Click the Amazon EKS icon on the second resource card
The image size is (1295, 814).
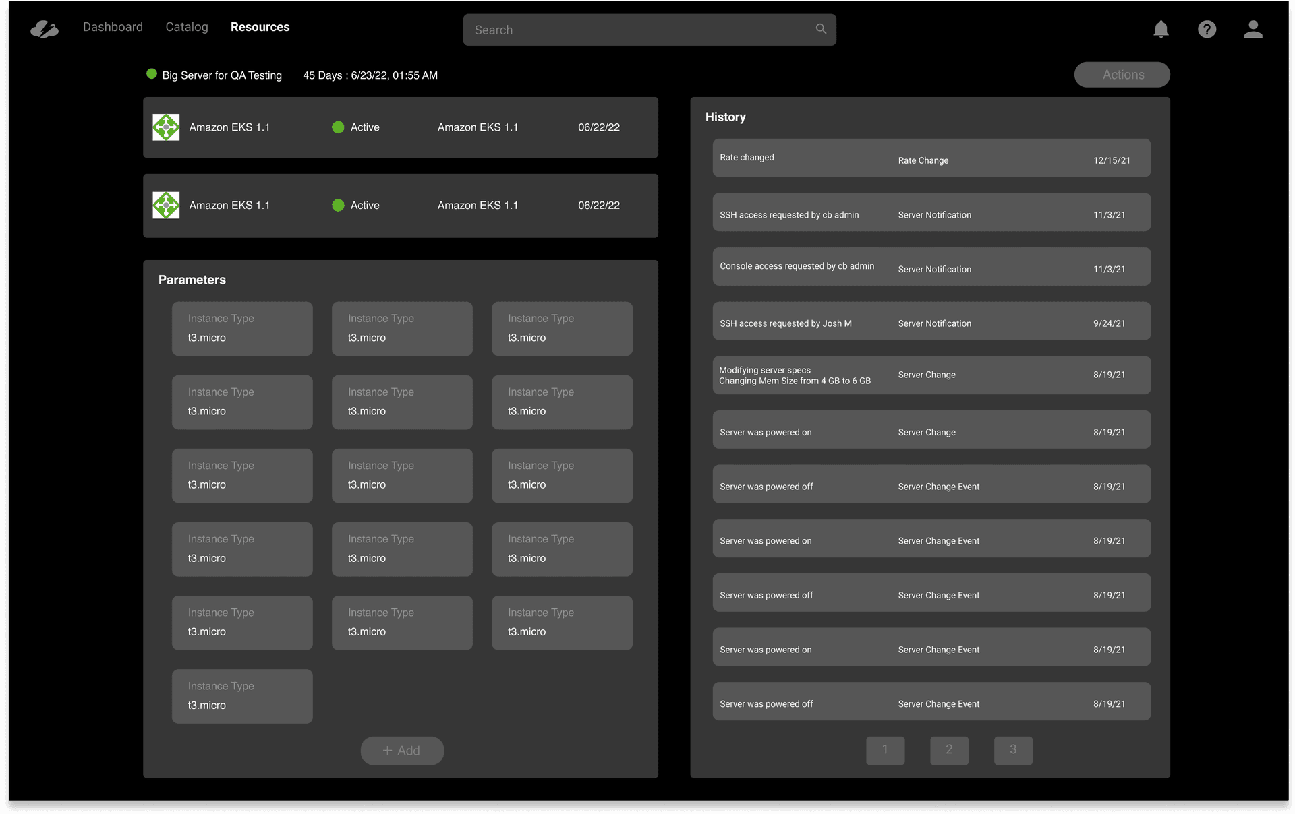(x=165, y=205)
